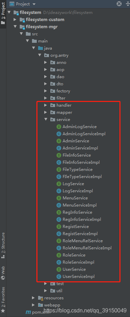
Task: Expand the resources folder arrow
Action: (33, 298)
